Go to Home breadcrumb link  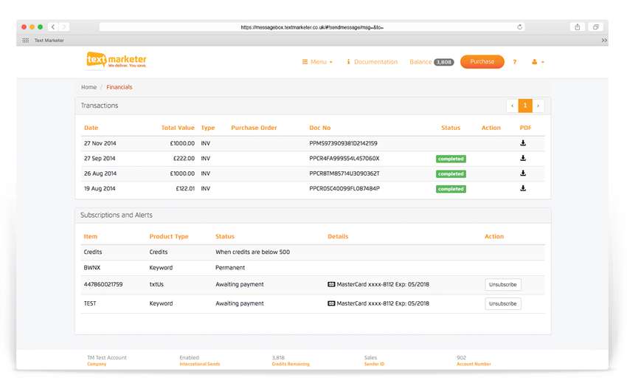tap(89, 87)
